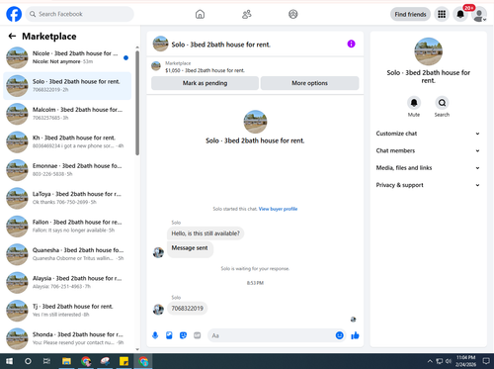Expand Privacy & support section

click(x=428, y=185)
